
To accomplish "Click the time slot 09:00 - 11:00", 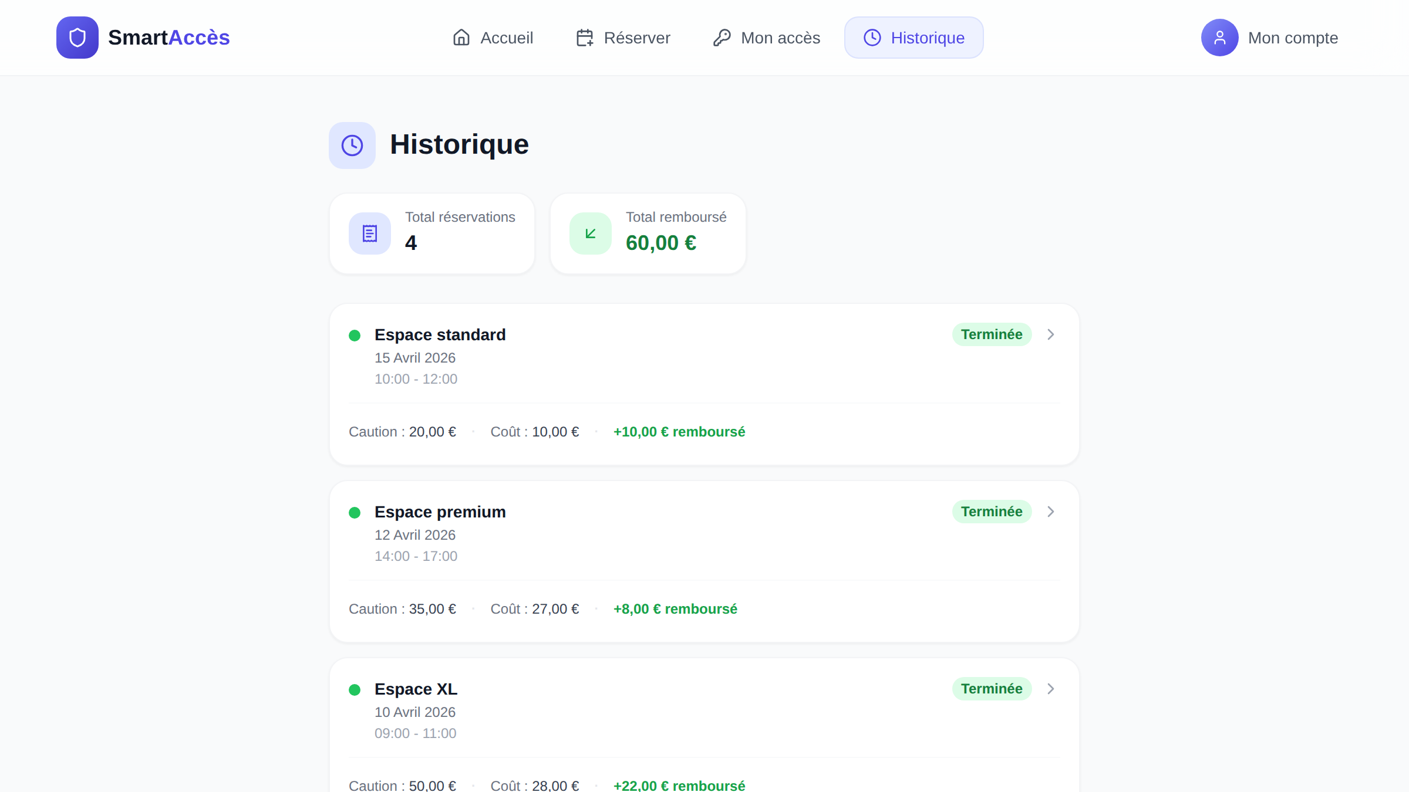I will [416, 733].
